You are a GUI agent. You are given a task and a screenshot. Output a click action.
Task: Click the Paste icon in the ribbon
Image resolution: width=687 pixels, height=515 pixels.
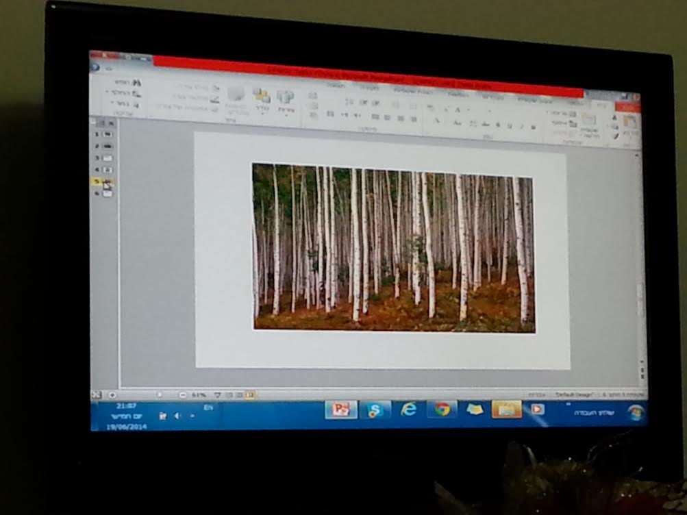pyautogui.click(x=629, y=125)
